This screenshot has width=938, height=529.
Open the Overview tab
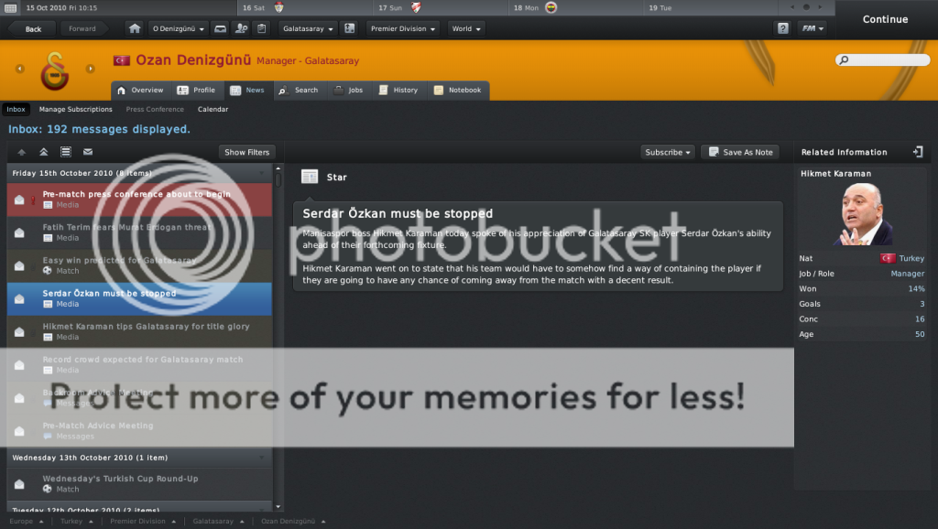(140, 91)
